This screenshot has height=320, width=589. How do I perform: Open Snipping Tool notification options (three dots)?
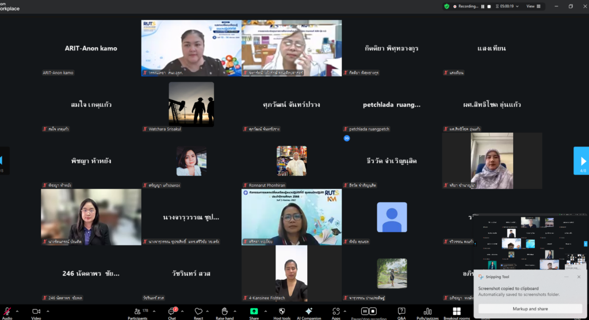[x=567, y=277]
